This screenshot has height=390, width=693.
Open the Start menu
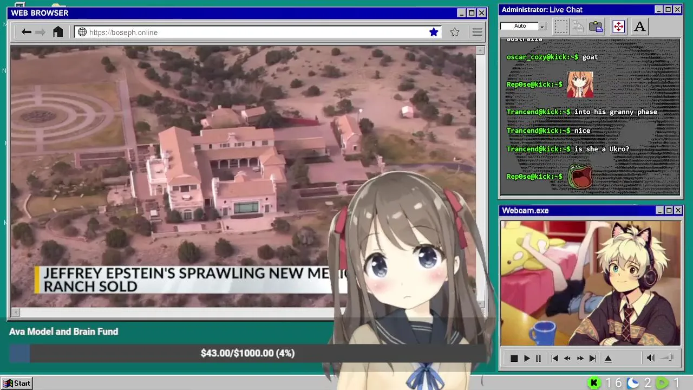pyautogui.click(x=16, y=383)
